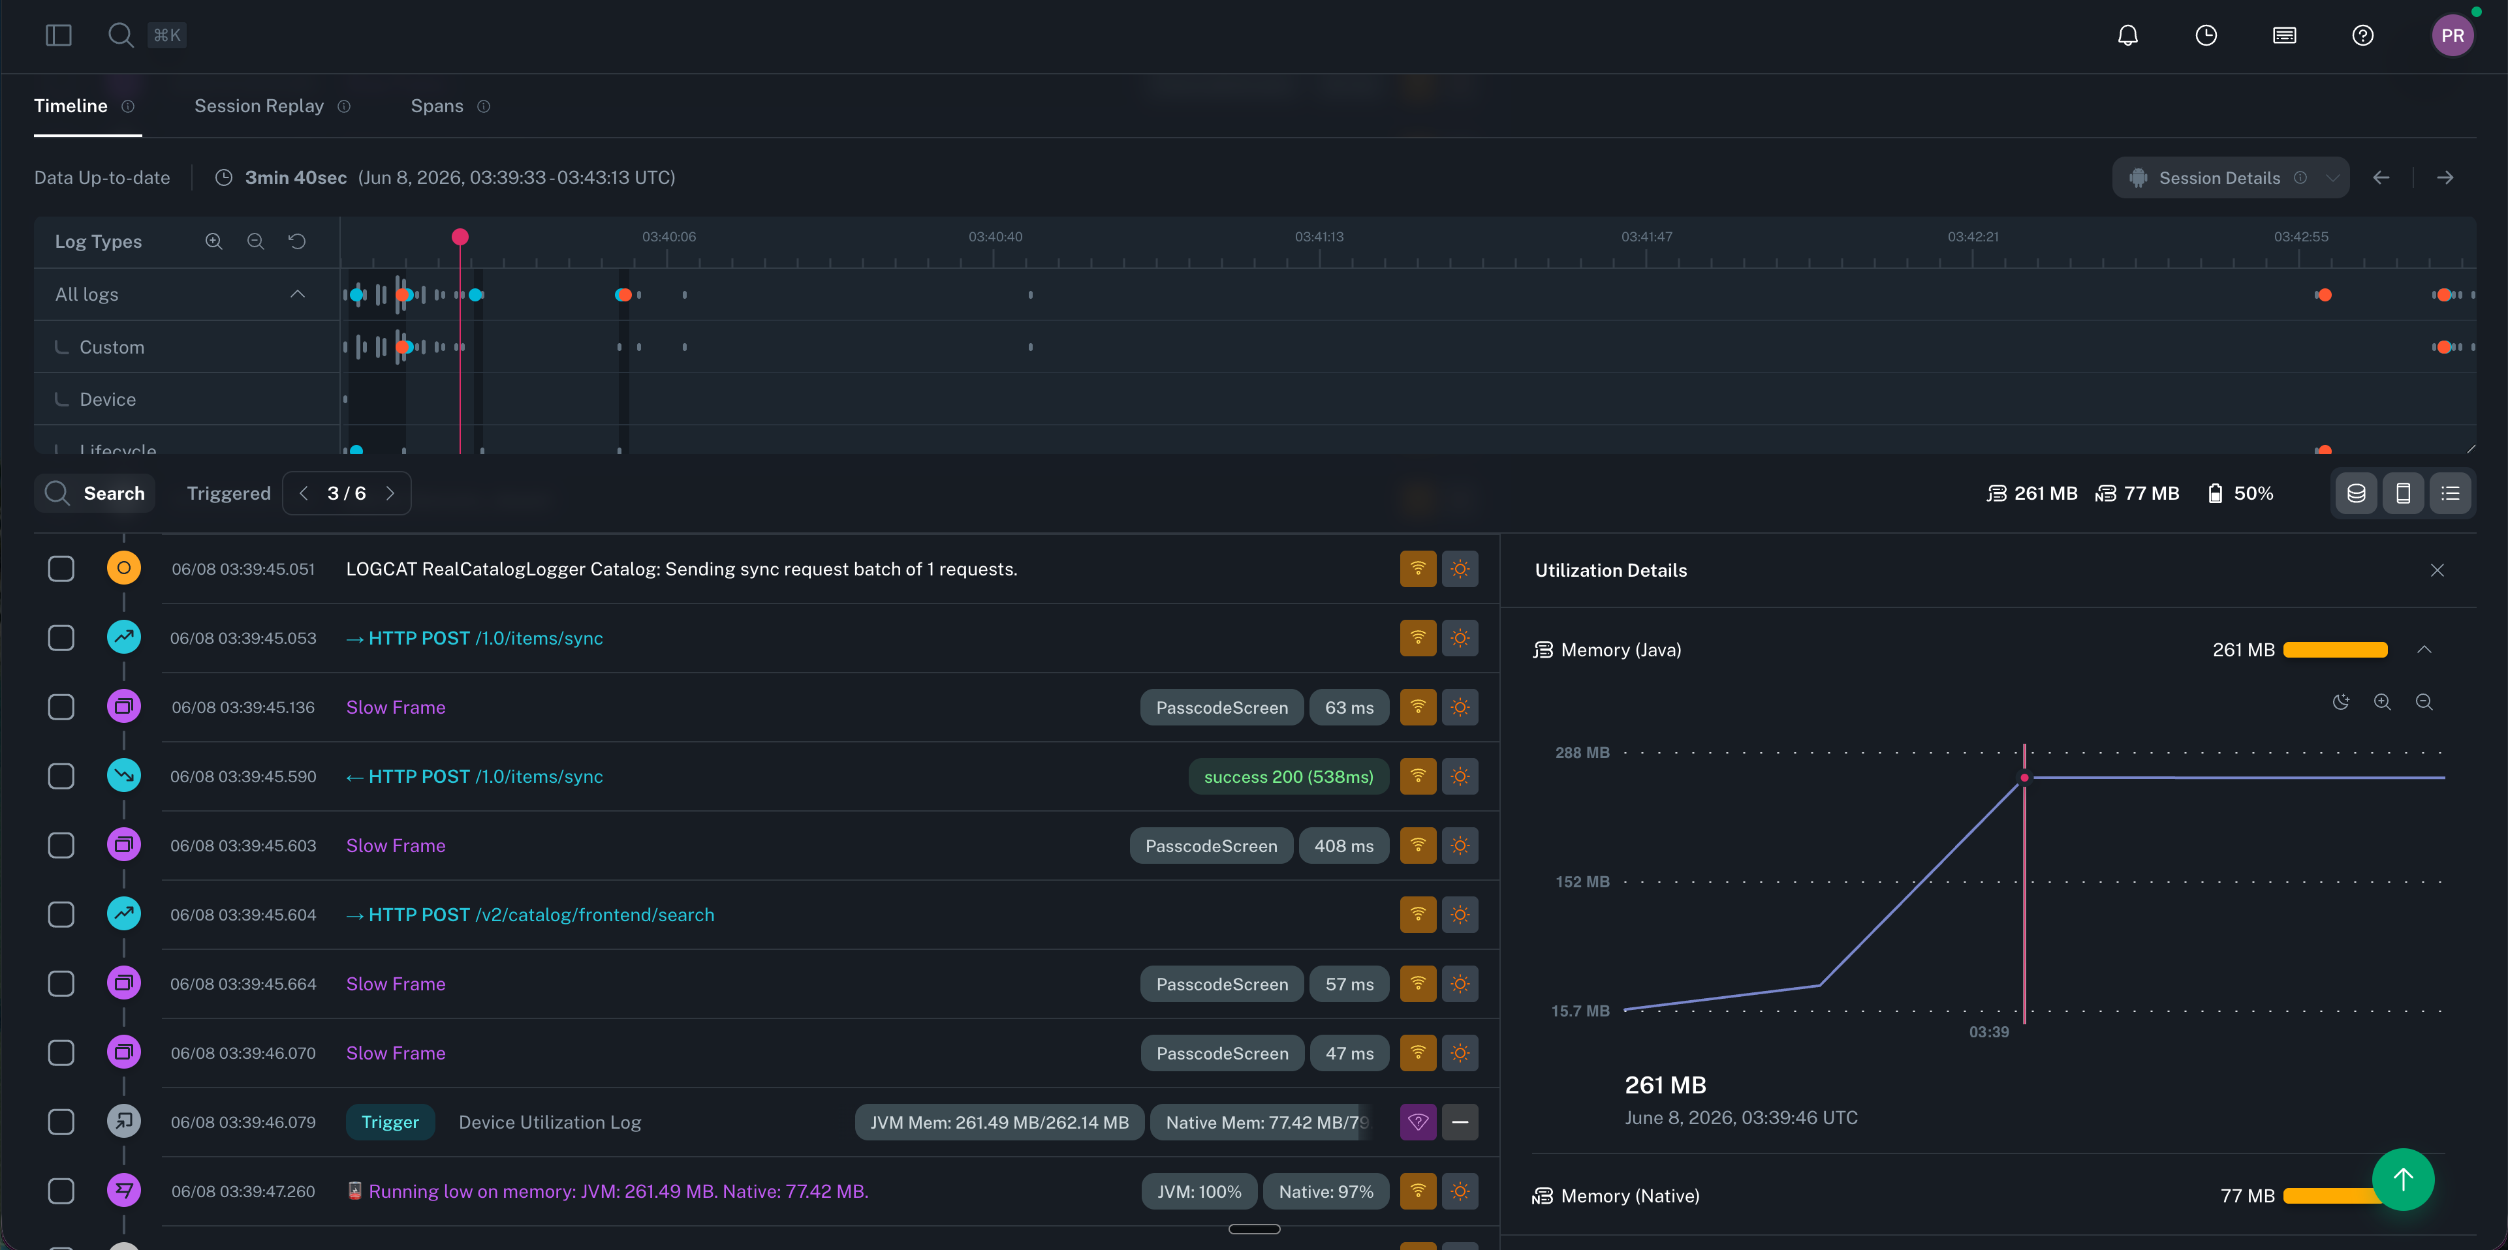The width and height of the screenshot is (2508, 1250).
Task: Click the Search button above the logs
Action: coord(95,493)
